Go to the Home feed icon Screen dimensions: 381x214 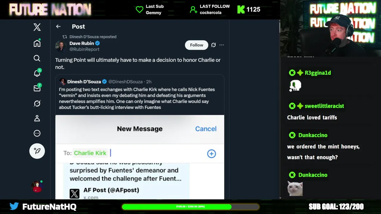click(x=37, y=43)
